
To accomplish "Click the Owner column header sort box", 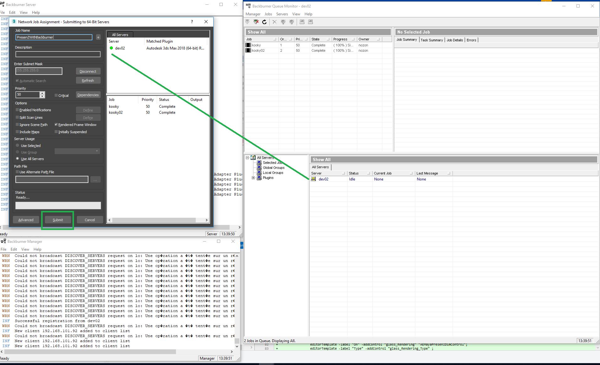I will [378, 39].
